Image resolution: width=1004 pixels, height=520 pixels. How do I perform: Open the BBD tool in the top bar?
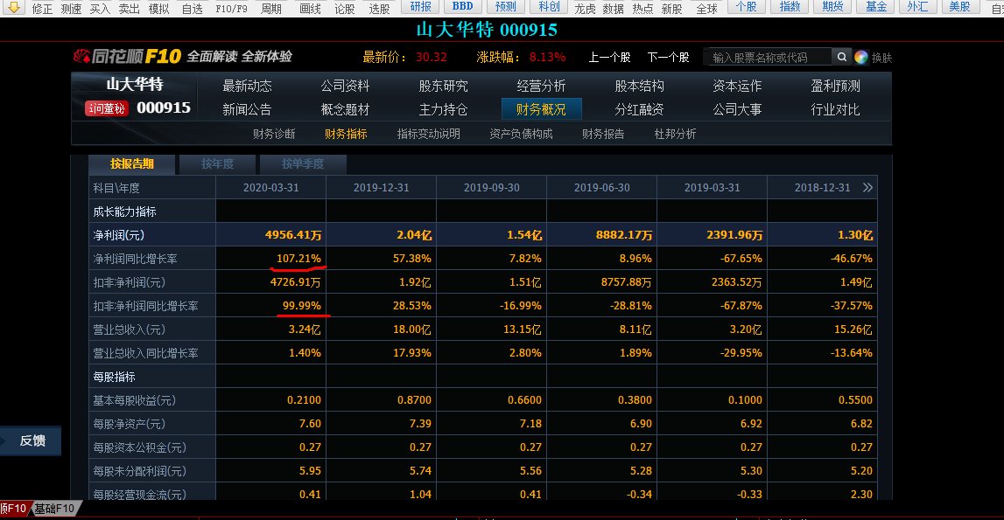[x=462, y=7]
